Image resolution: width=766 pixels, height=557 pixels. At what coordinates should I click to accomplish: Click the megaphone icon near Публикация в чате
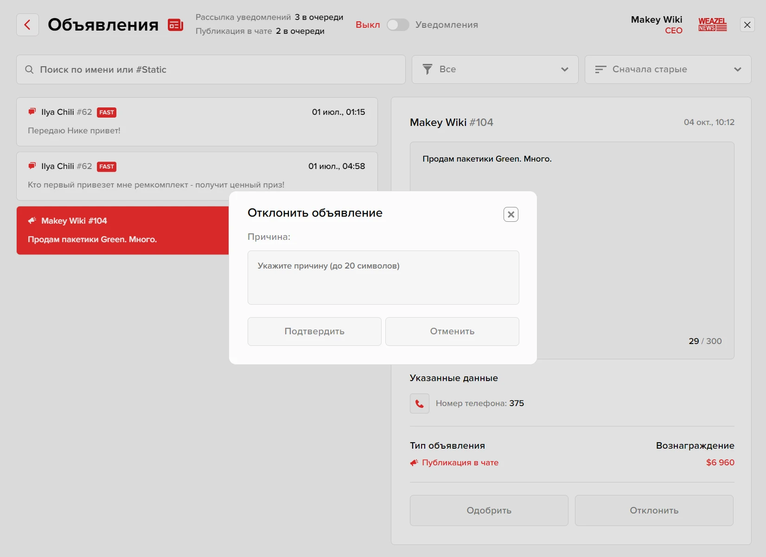pos(414,463)
